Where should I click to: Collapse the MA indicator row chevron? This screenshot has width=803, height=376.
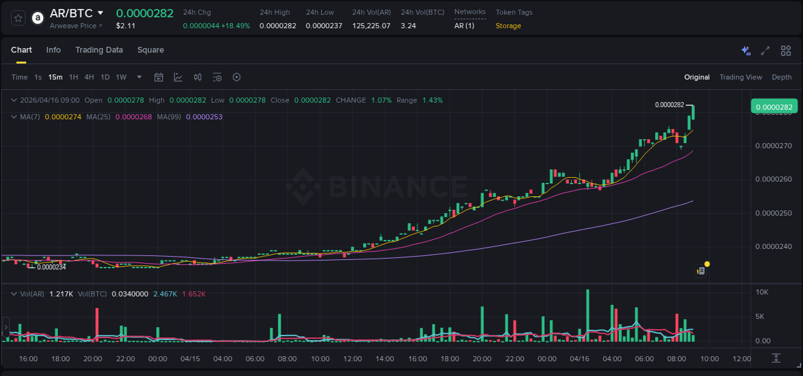(x=14, y=117)
